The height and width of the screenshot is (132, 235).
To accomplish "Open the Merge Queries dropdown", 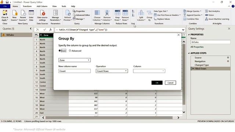I will (192, 11).
